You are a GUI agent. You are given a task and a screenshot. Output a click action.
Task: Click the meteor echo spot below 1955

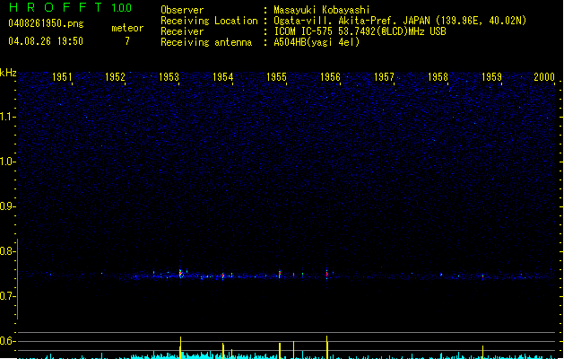coord(280,274)
